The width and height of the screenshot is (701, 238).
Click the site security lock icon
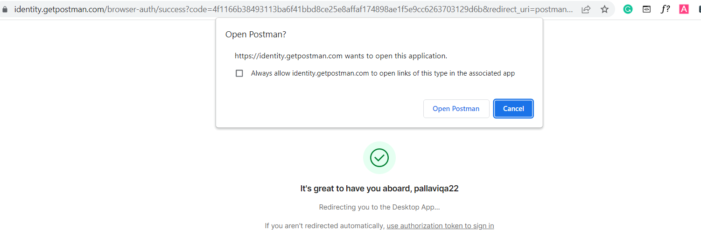(5, 9)
